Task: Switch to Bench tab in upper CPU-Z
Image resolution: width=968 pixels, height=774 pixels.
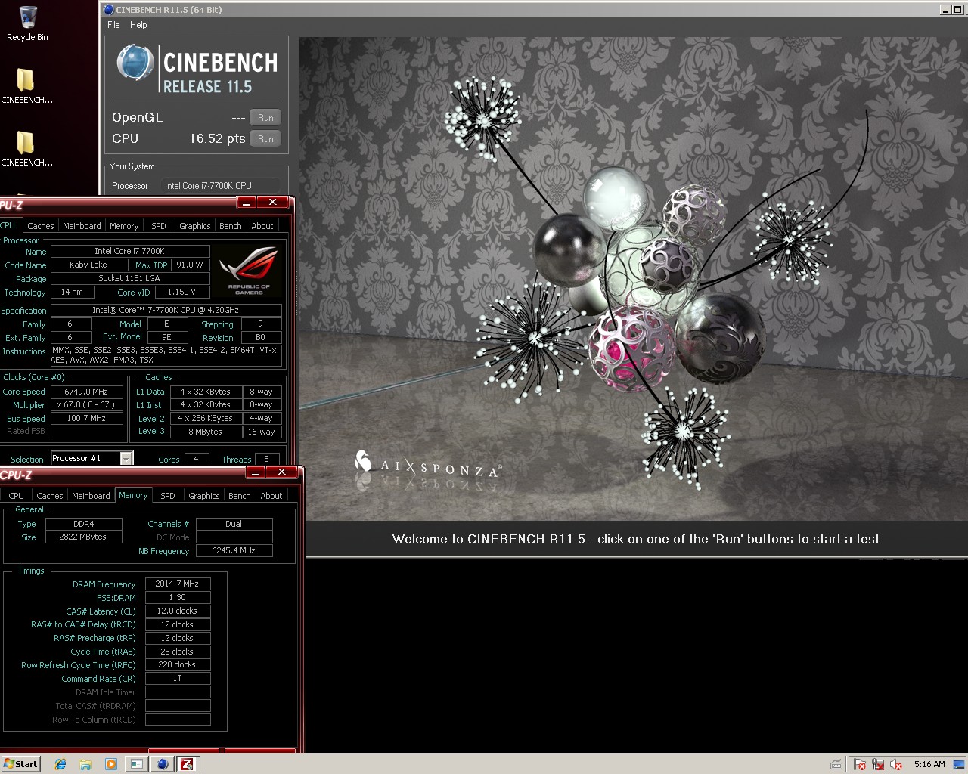Action: coord(231,226)
